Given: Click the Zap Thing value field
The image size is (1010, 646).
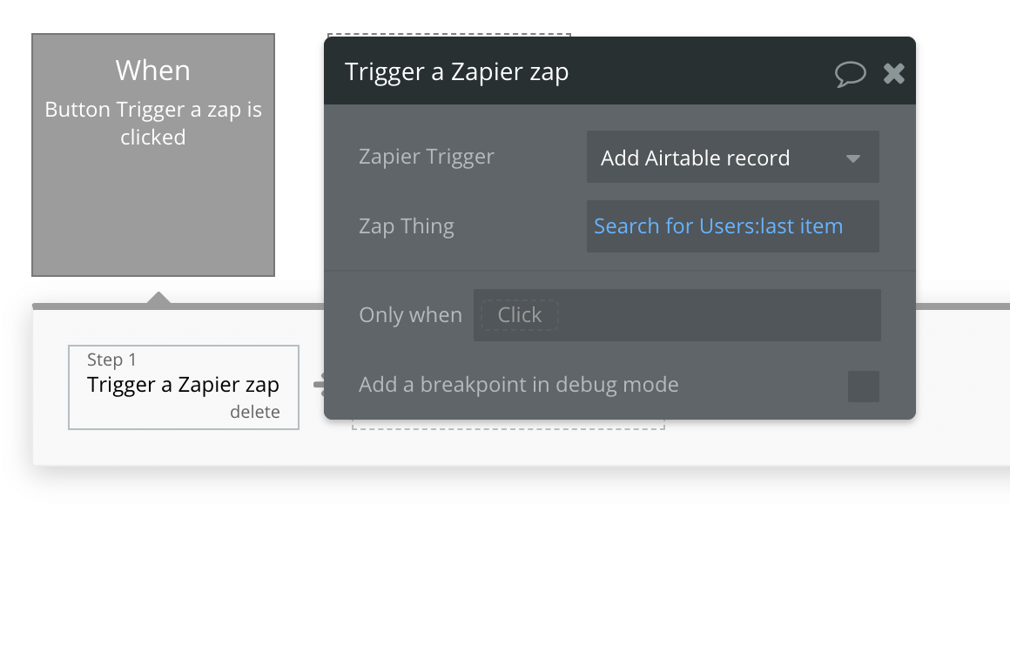Looking at the screenshot, I should tap(732, 225).
